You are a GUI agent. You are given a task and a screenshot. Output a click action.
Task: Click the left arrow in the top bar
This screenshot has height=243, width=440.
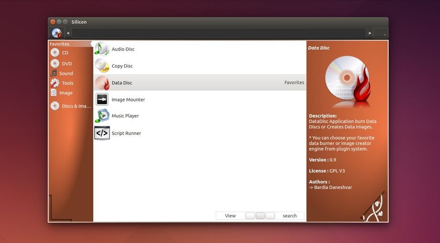tap(68, 33)
